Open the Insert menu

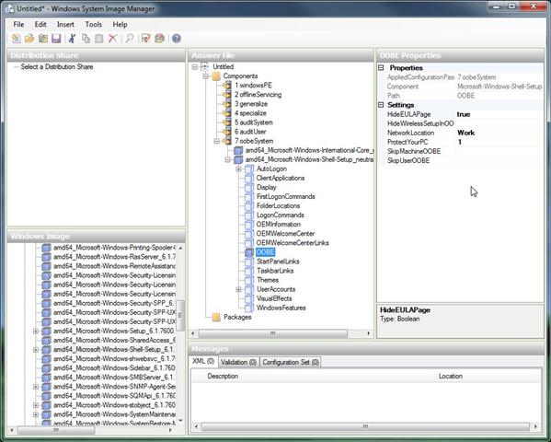click(65, 24)
